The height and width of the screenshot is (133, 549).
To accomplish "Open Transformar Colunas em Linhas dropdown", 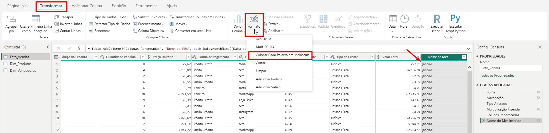I will pyautogui.click(x=197, y=17).
